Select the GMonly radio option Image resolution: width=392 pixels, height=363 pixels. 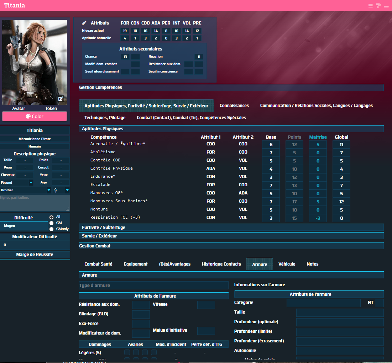click(52, 229)
